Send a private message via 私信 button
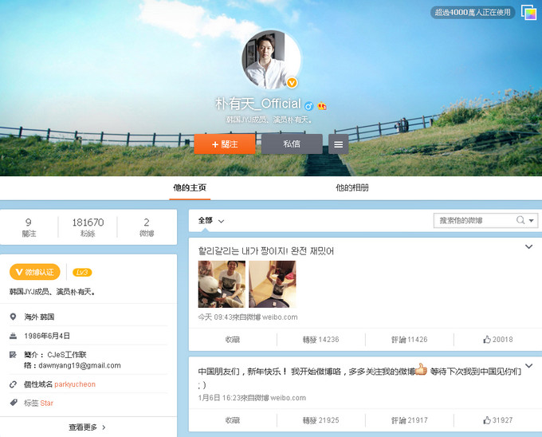The image size is (542, 437). pyautogui.click(x=292, y=144)
